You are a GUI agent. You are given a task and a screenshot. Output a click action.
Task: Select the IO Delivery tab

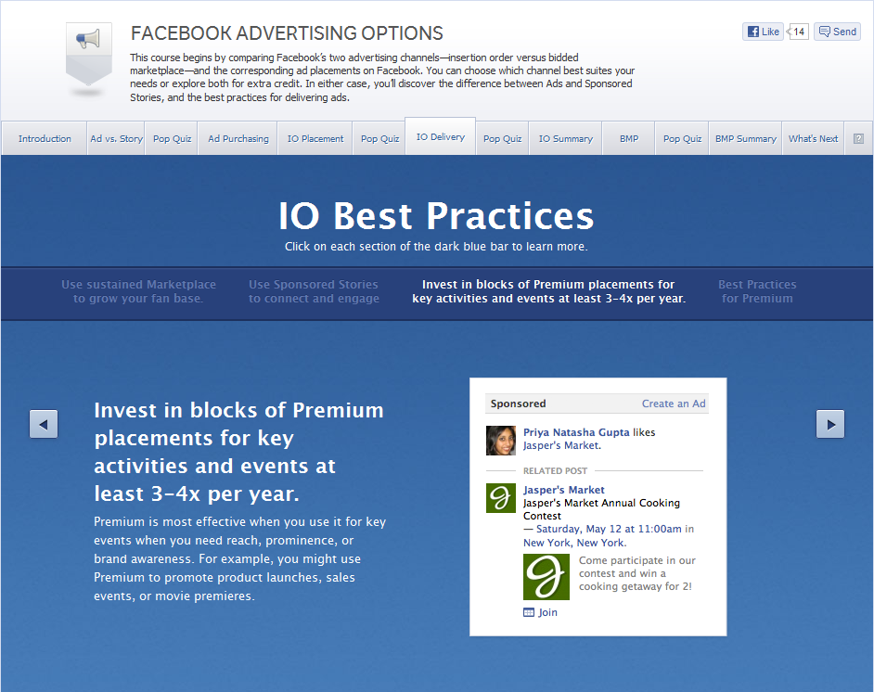(441, 136)
